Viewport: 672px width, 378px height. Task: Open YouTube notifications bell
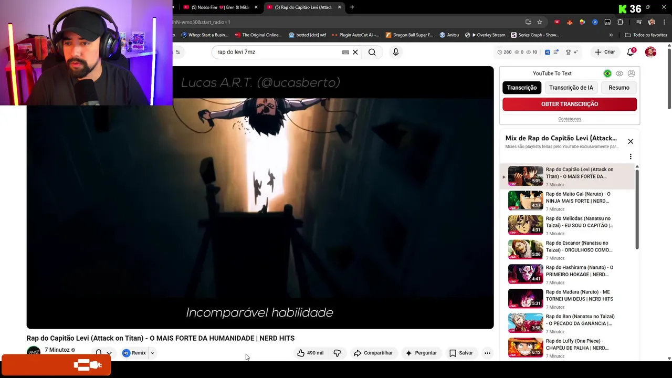point(631,52)
